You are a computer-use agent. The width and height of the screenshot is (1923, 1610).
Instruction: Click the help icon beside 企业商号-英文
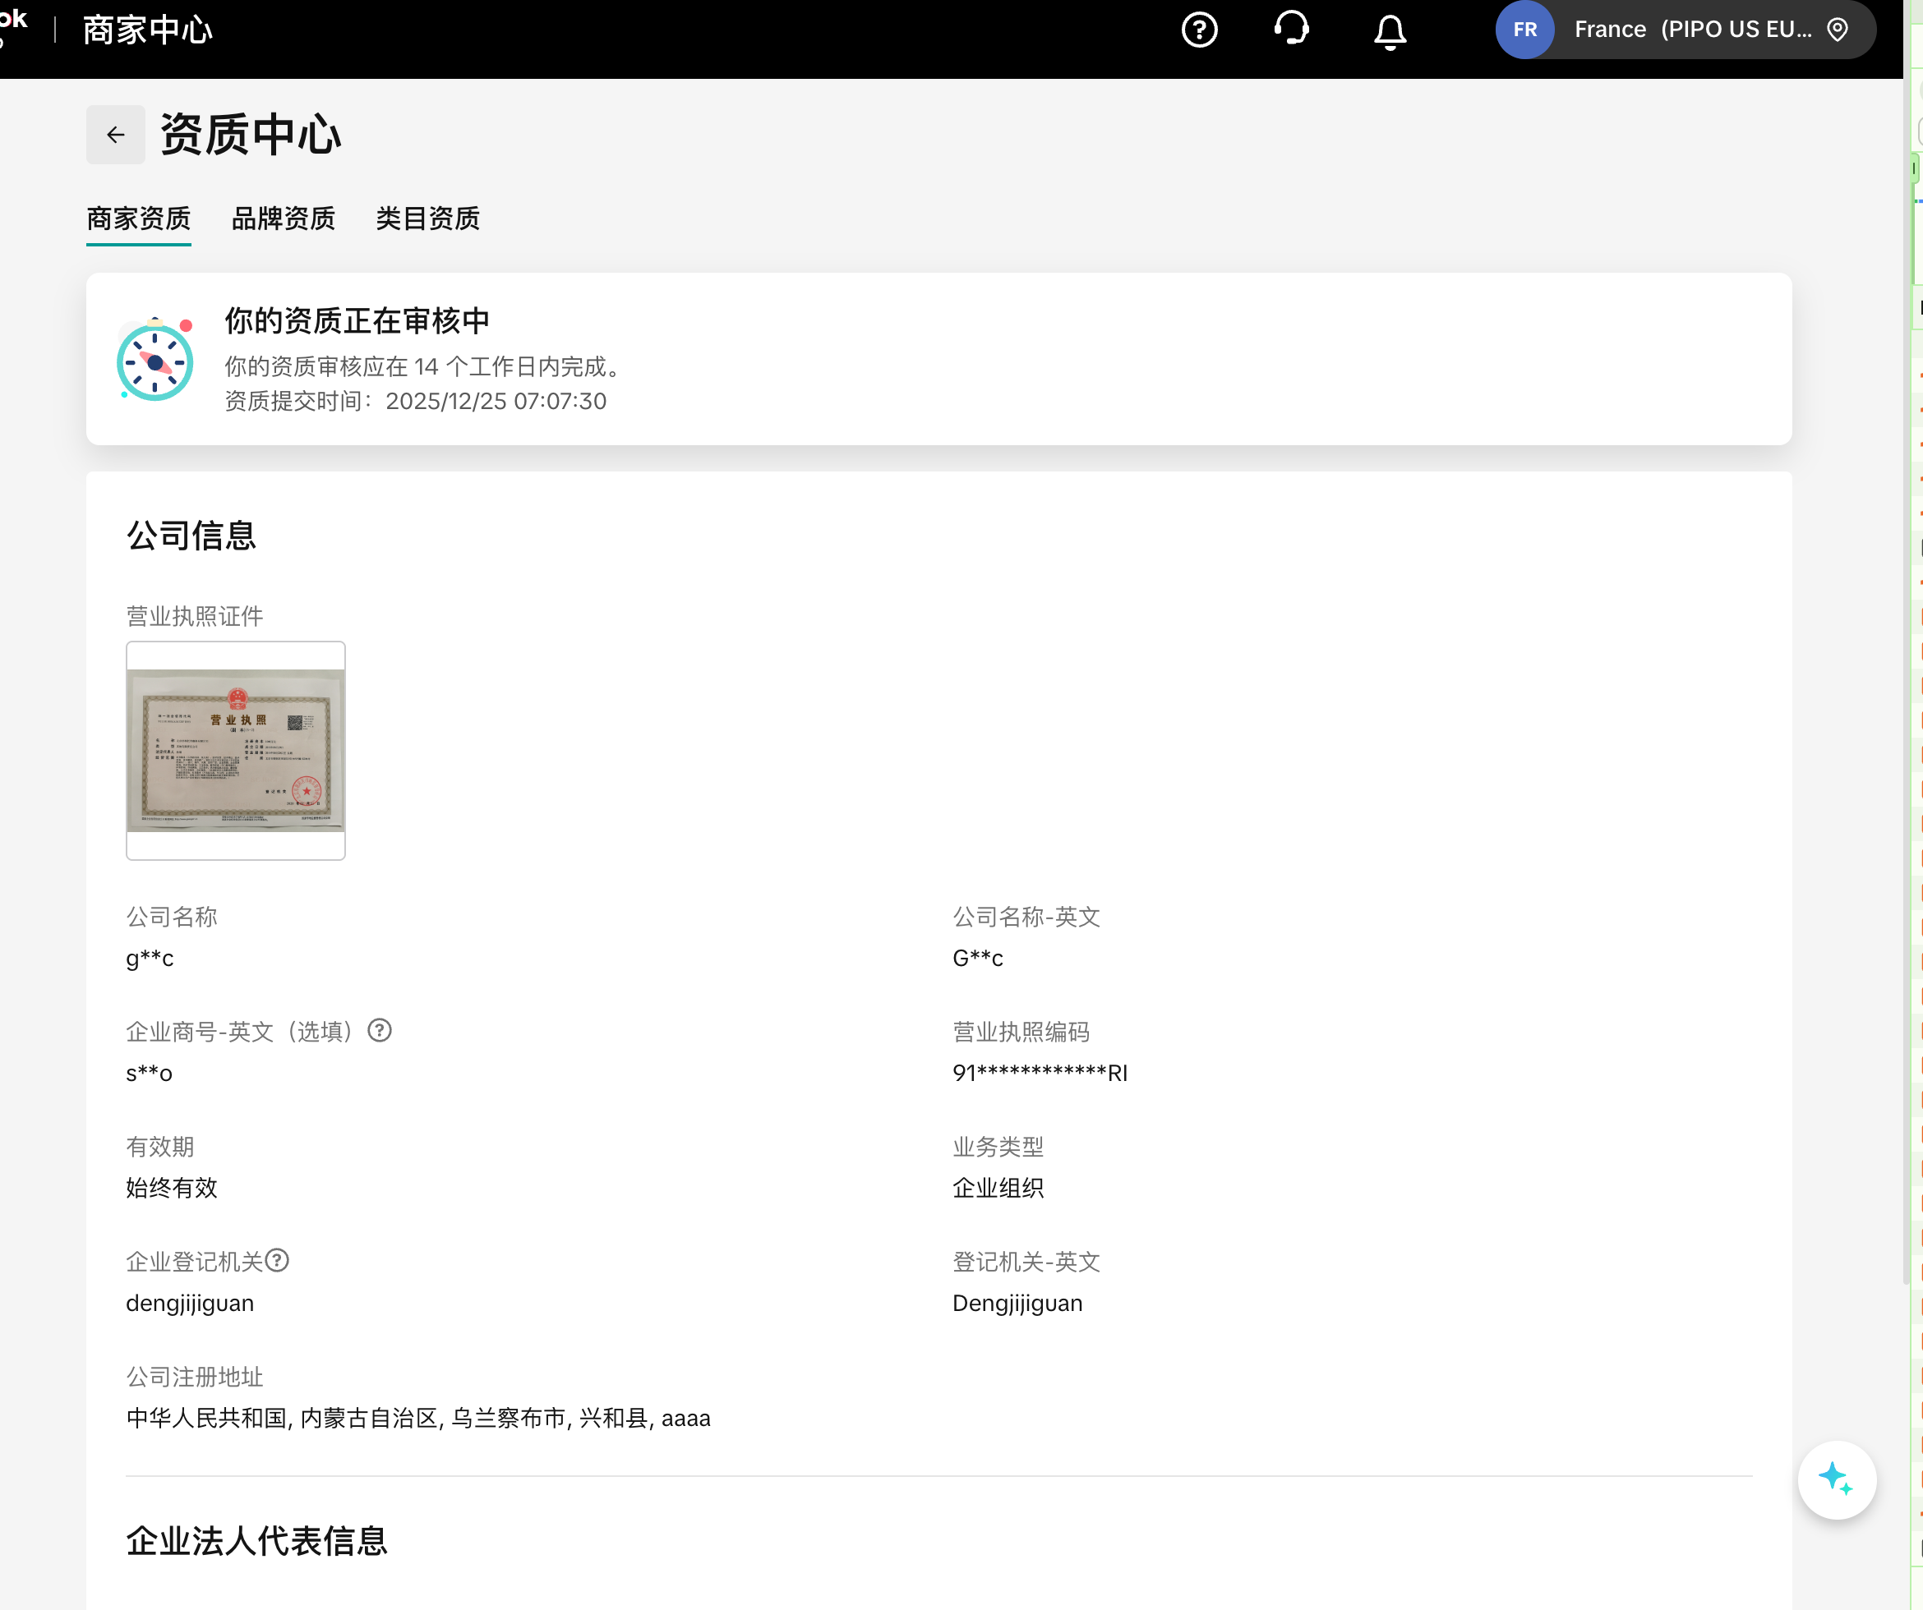point(378,1031)
